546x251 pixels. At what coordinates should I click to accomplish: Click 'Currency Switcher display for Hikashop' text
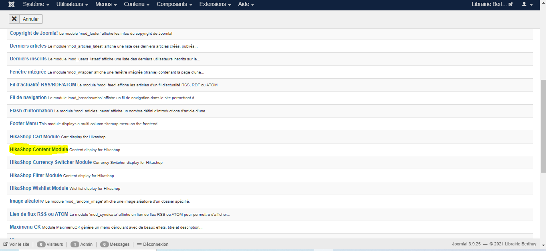pyautogui.click(x=128, y=163)
